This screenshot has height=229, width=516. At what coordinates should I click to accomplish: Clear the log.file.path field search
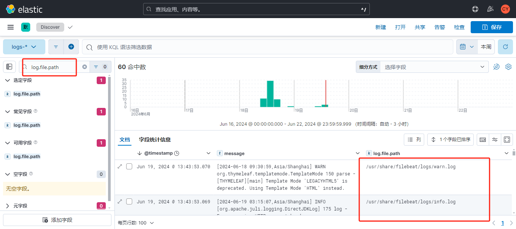coord(85,67)
